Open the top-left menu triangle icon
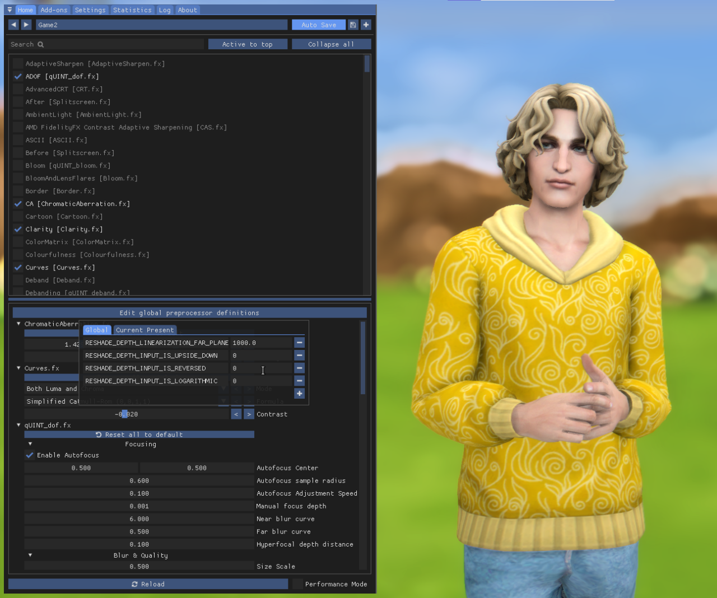 click(x=10, y=10)
